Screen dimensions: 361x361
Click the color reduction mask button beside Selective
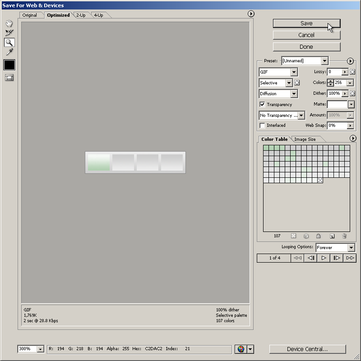click(297, 83)
